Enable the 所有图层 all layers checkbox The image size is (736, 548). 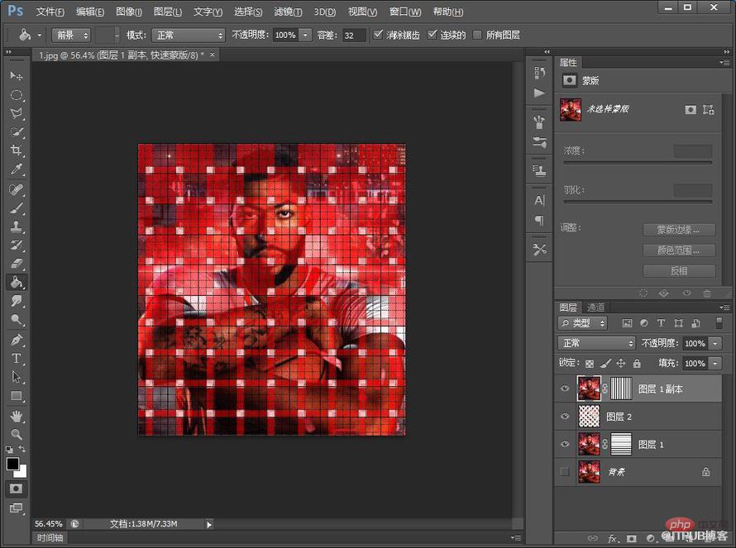(477, 35)
